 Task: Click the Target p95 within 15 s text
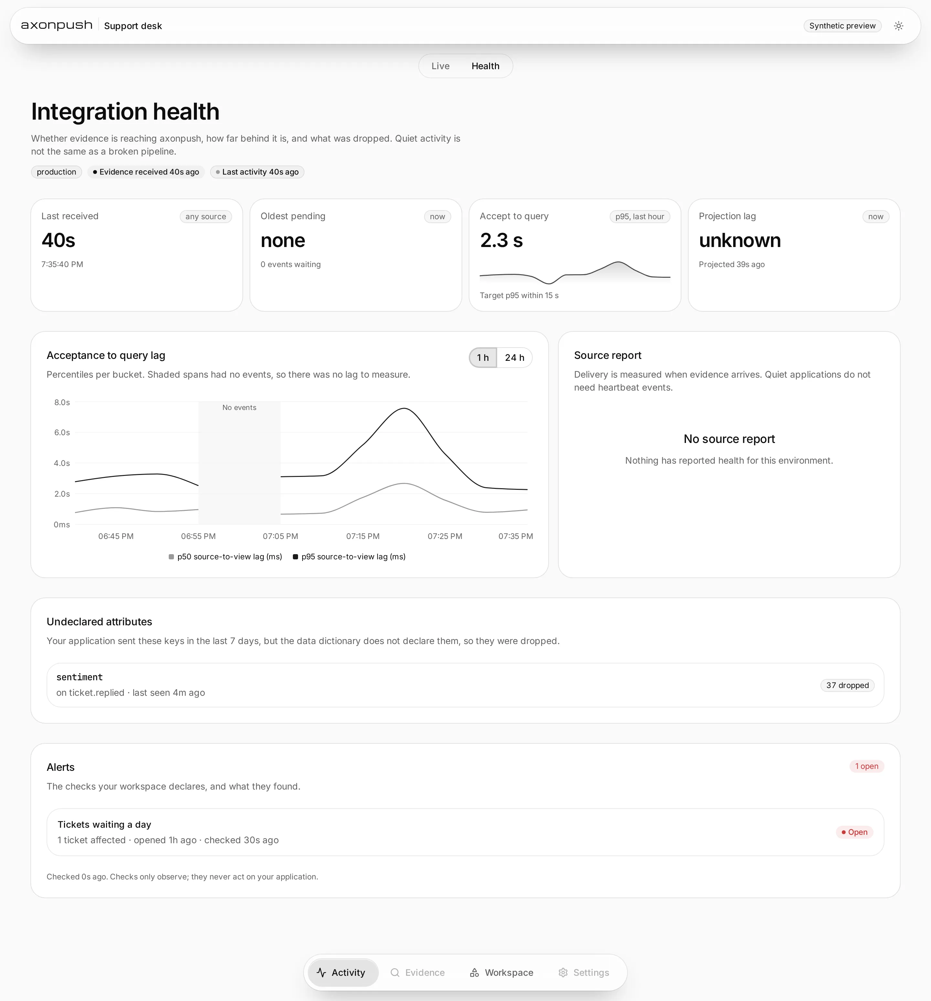coord(519,296)
